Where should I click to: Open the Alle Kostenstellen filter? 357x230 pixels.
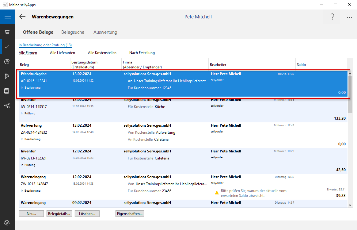pos(102,53)
